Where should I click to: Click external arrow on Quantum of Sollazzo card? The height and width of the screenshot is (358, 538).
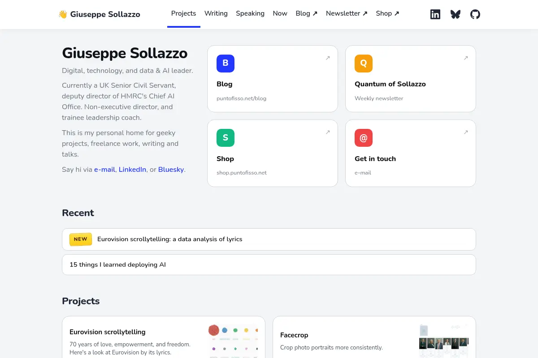click(x=466, y=58)
